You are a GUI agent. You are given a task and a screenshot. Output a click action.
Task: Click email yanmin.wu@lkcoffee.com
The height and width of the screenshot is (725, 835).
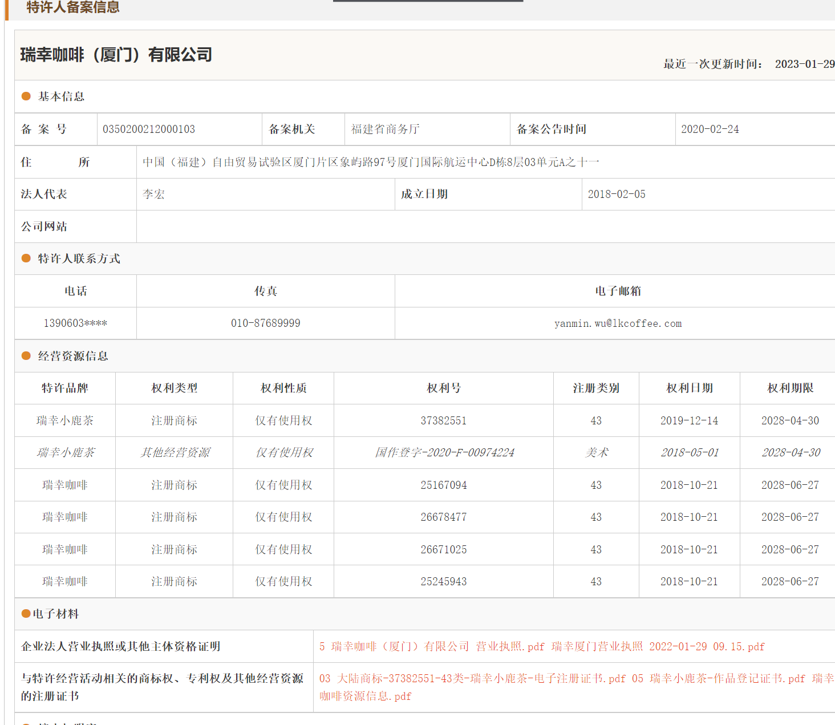pyautogui.click(x=618, y=323)
